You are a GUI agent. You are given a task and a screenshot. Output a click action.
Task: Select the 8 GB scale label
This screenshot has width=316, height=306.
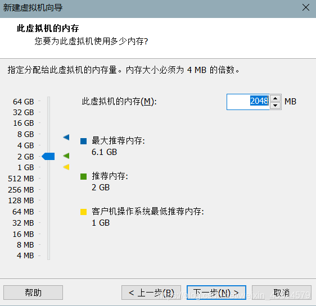(x=26, y=134)
